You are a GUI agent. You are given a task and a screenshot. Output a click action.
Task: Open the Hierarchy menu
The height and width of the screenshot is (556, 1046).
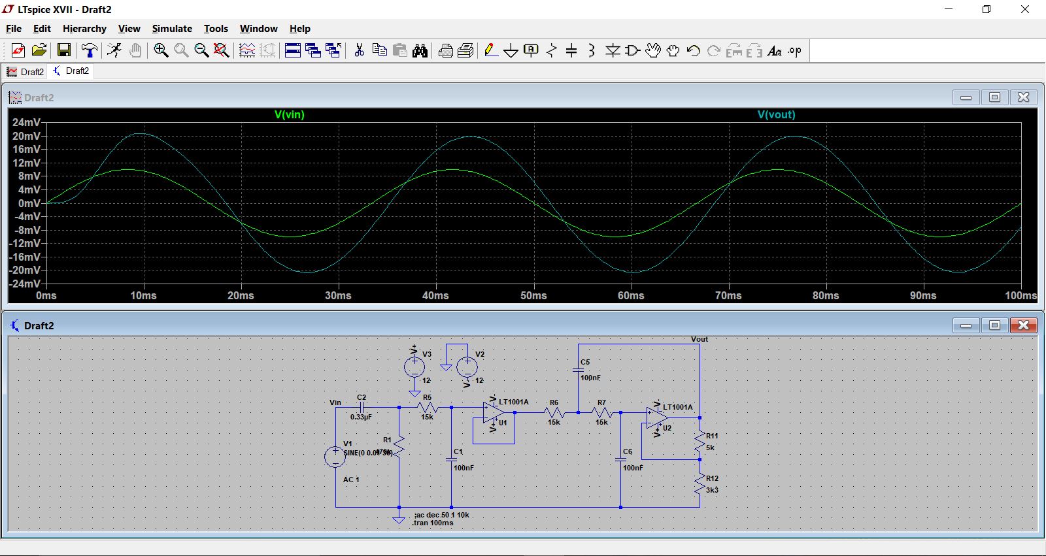(84, 29)
